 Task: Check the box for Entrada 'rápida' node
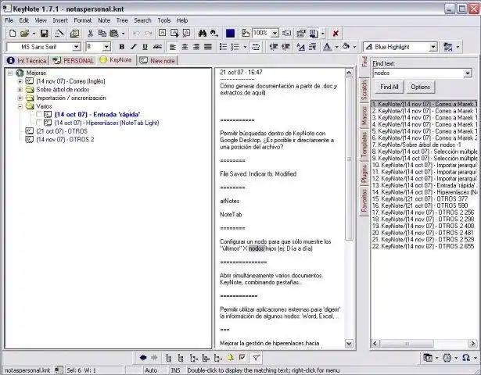(39, 114)
